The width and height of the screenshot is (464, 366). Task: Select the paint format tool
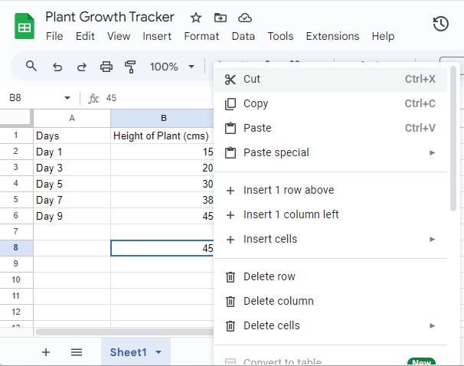coord(130,67)
